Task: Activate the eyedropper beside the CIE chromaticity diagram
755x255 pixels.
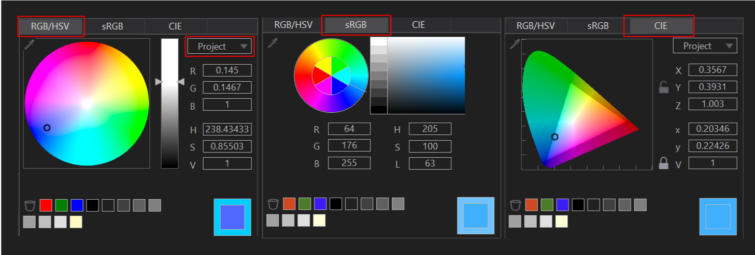Action: (515, 44)
